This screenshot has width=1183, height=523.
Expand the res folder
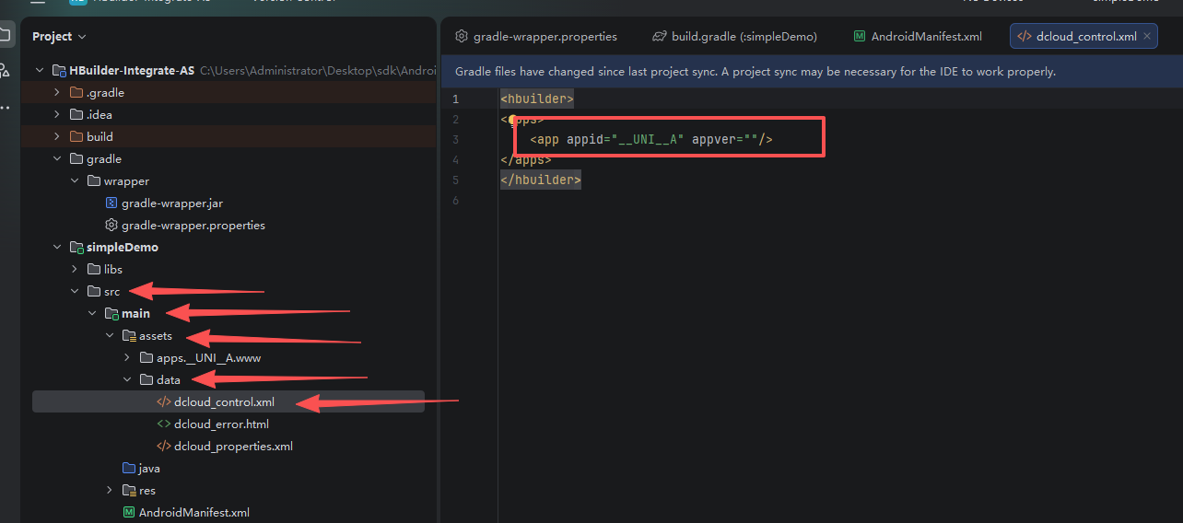109,490
